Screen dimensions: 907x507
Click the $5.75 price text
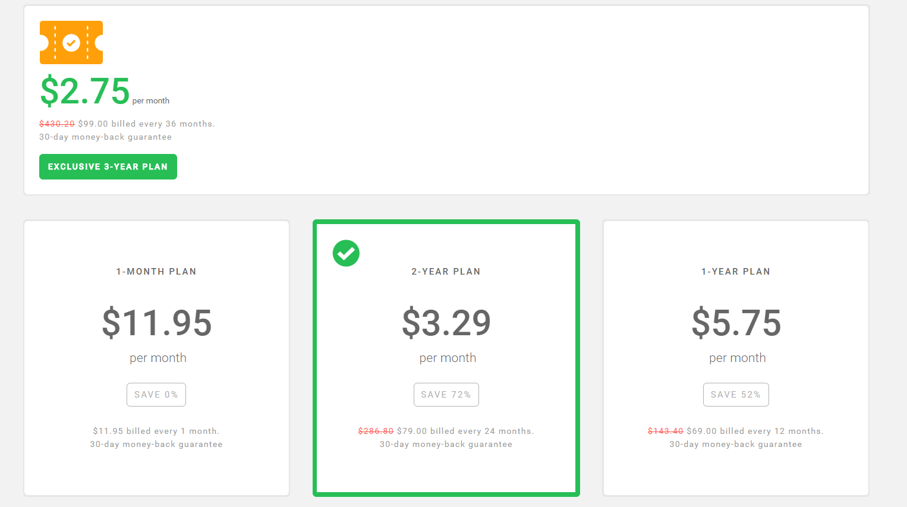coord(736,323)
